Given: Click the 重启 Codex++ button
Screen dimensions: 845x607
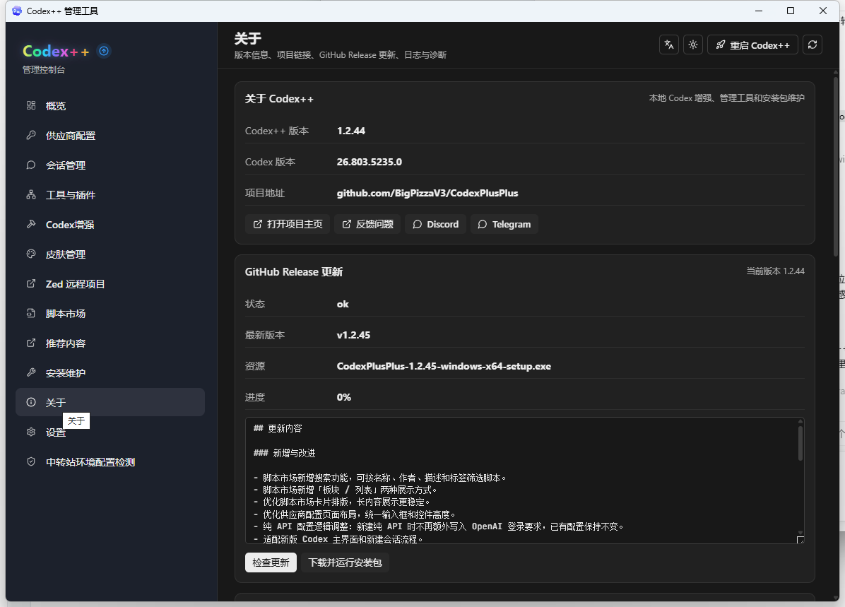Looking at the screenshot, I should tap(752, 45).
